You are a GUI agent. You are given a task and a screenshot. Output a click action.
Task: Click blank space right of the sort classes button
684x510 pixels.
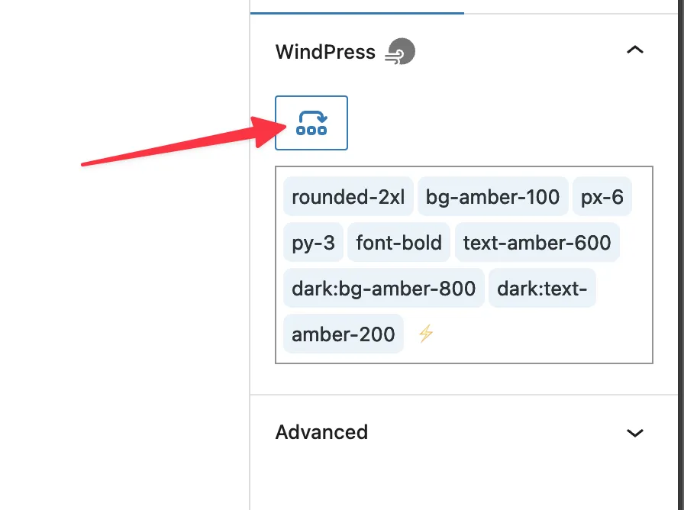point(496,123)
